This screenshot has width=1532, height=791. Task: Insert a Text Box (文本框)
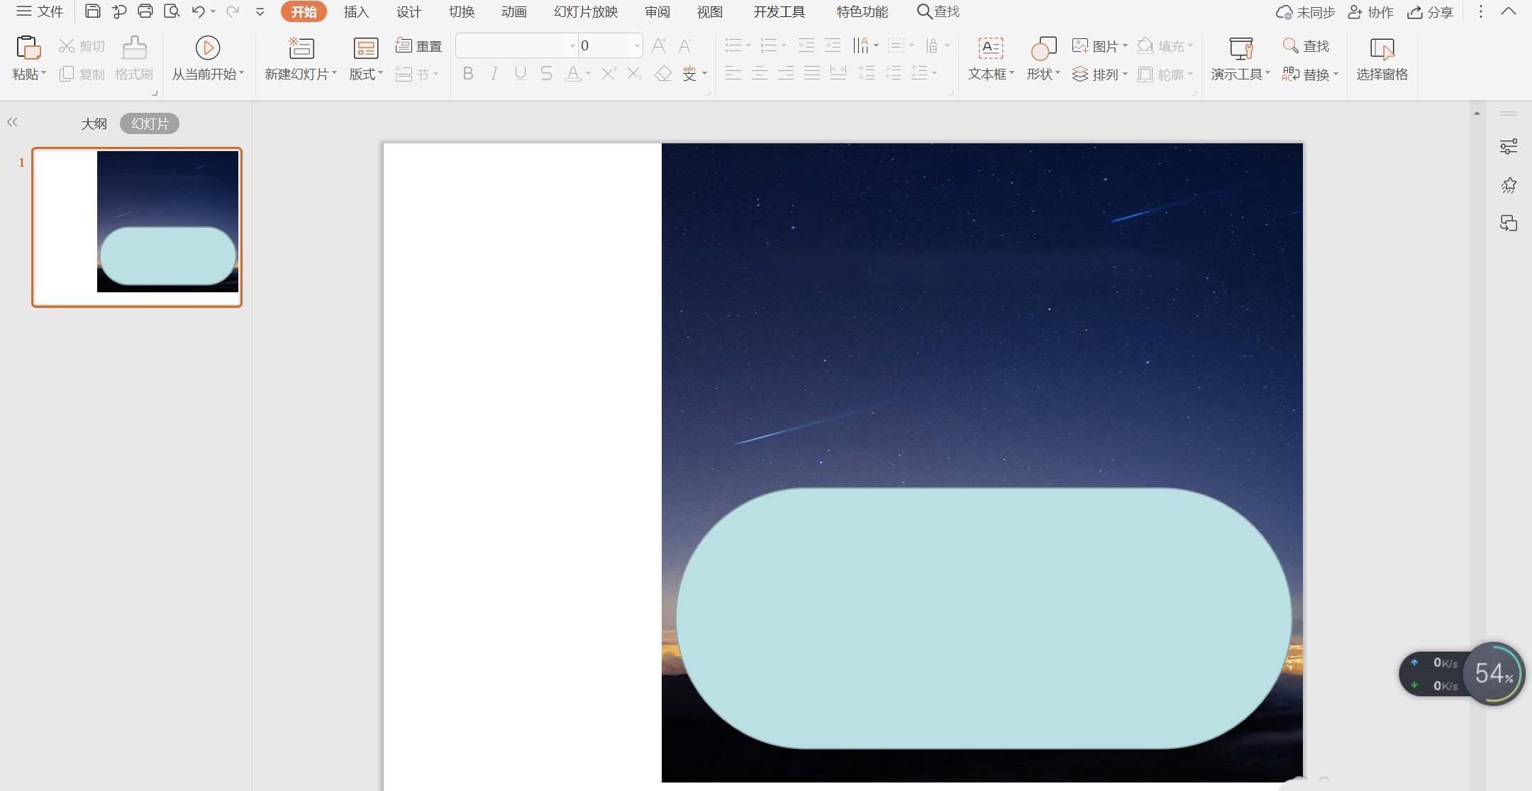(990, 48)
